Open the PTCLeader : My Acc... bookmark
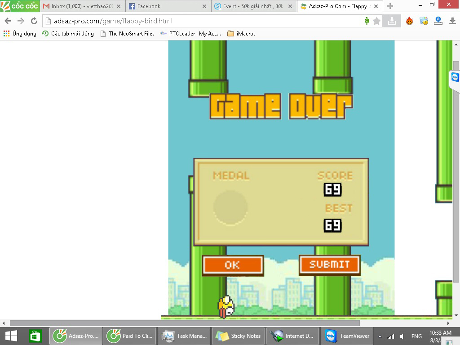The height and width of the screenshot is (345, 460). pos(190,33)
